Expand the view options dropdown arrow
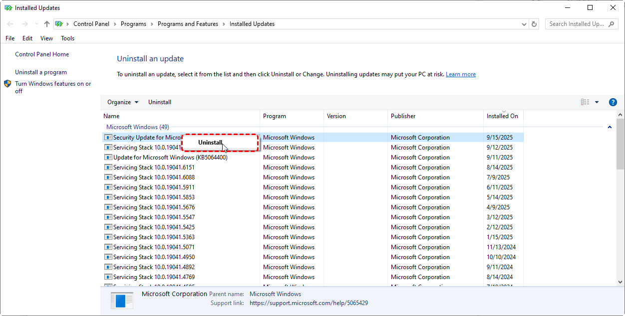Image resolution: width=625 pixels, height=316 pixels. pyautogui.click(x=597, y=102)
